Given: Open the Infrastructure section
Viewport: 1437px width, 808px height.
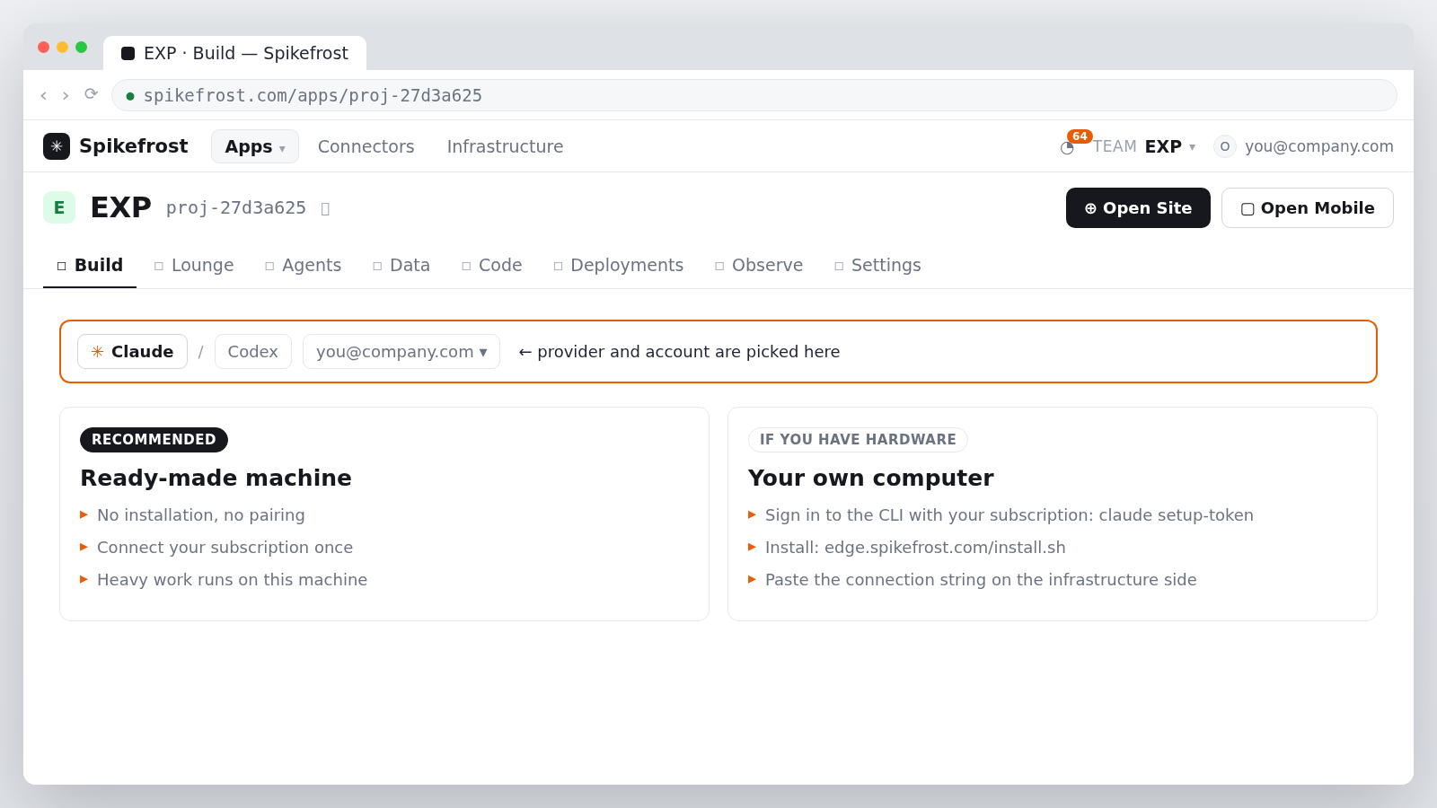Looking at the screenshot, I should (x=505, y=146).
